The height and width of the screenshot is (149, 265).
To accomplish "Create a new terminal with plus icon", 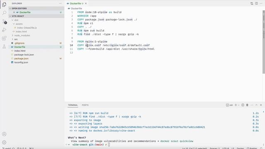I will pyautogui.click(x=236, y=105).
